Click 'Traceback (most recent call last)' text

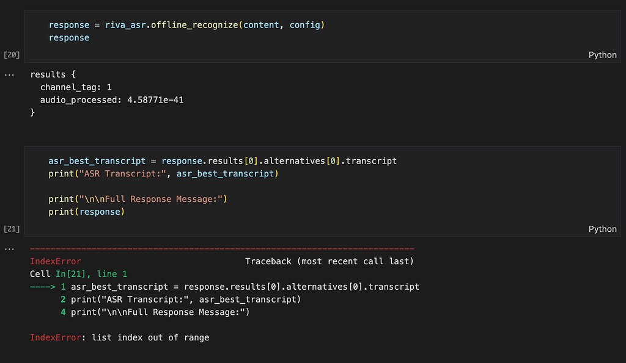tap(330, 261)
